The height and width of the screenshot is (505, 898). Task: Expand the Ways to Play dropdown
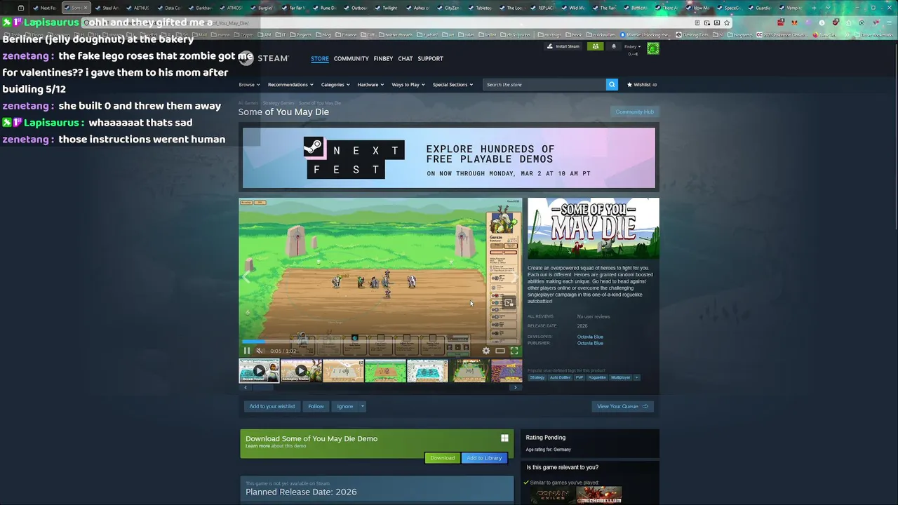point(408,84)
